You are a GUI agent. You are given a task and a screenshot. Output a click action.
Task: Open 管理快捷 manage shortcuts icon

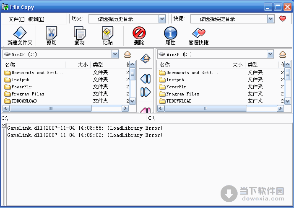coord(198,33)
